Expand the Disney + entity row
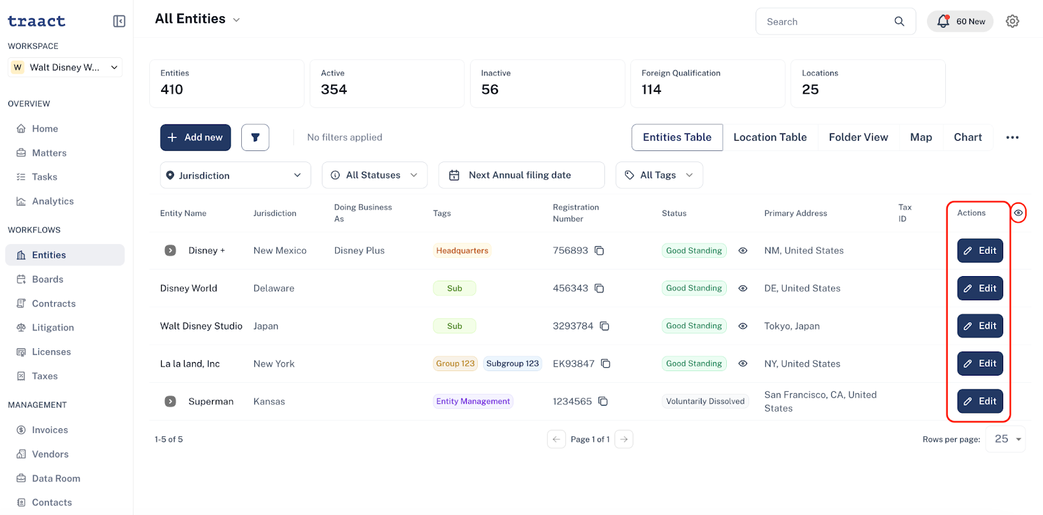Viewport: 1043px width, 515px height. (x=170, y=251)
